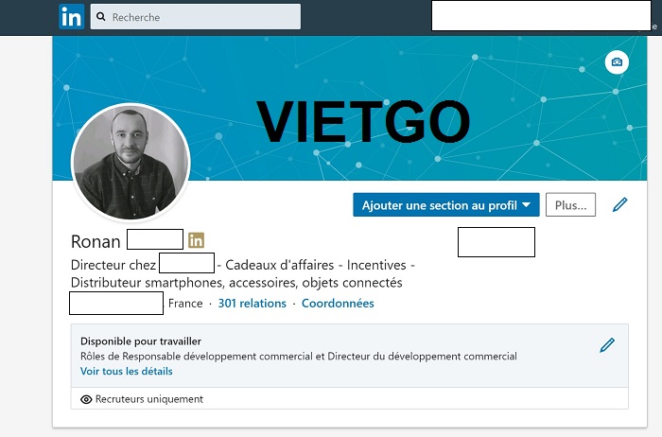662x437 pixels.
Task: Click the search magnifier icon
Action: [101, 17]
